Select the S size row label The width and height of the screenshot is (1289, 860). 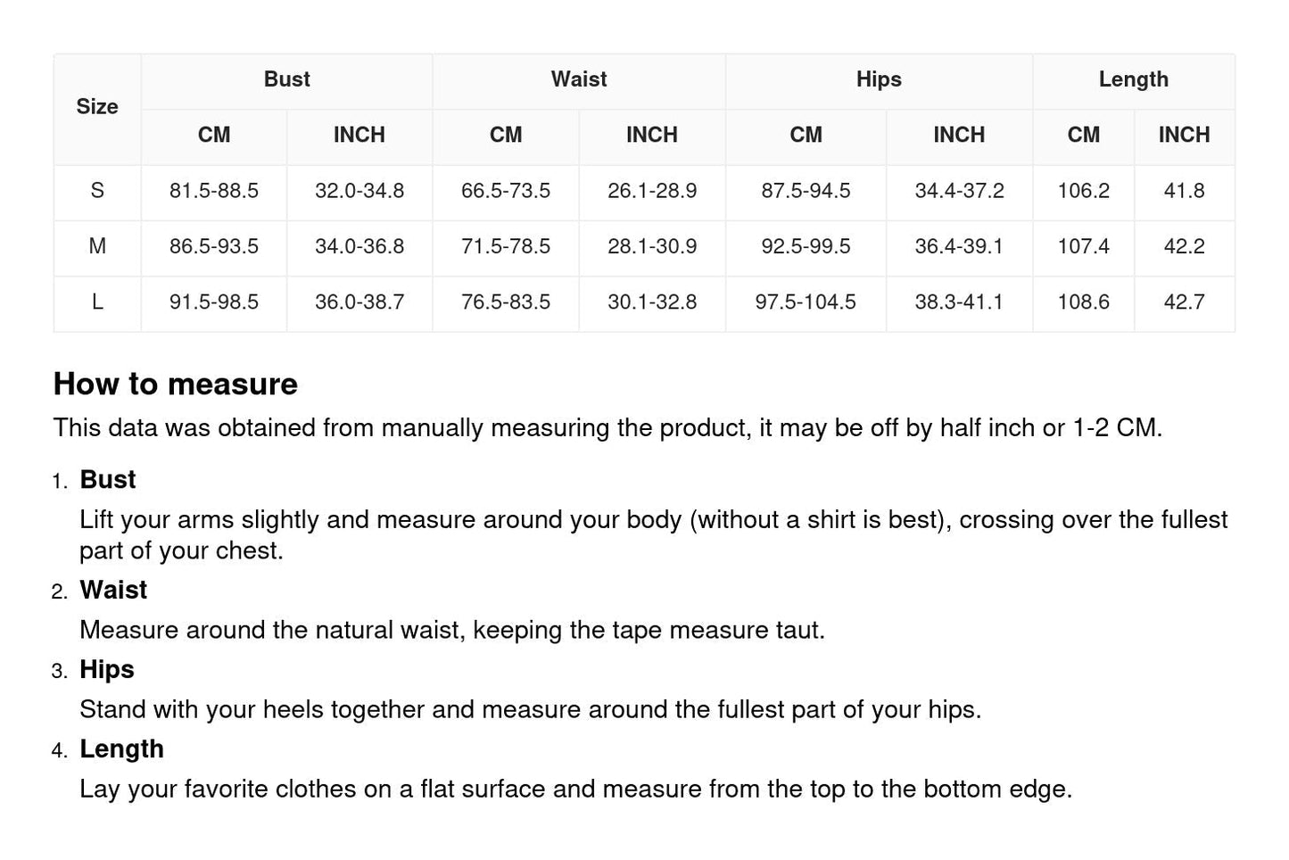(x=97, y=191)
